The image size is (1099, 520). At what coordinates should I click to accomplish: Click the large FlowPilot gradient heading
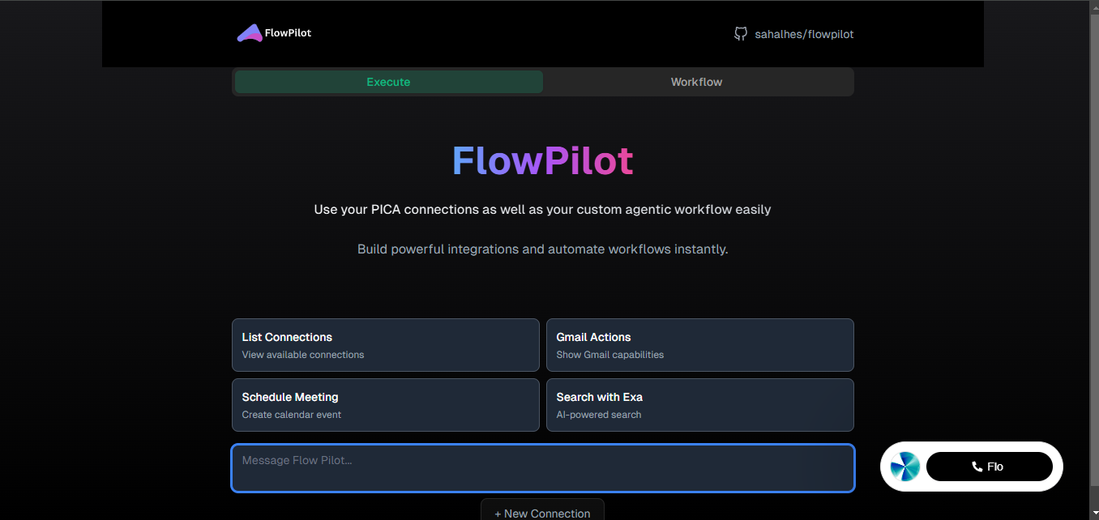click(542, 160)
